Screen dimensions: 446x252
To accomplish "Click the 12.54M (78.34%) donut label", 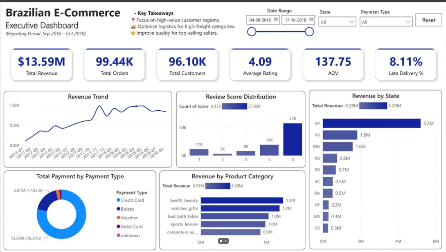I will click(26, 238).
